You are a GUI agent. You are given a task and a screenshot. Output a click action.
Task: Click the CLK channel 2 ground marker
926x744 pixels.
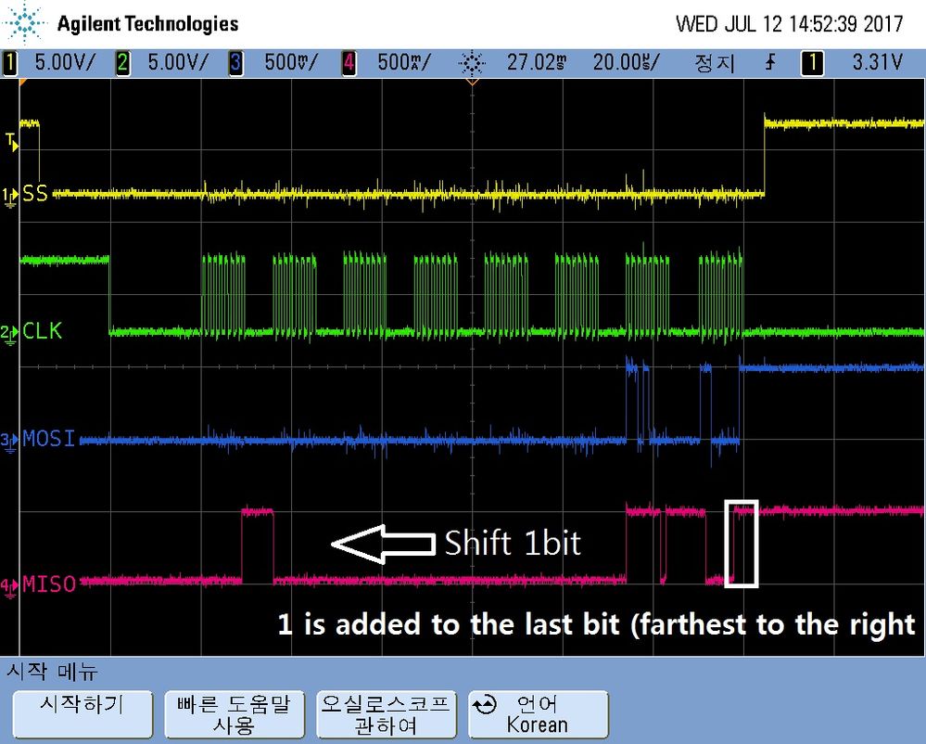(10, 335)
